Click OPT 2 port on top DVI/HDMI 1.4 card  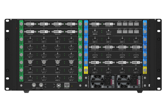(x=131, y=24)
